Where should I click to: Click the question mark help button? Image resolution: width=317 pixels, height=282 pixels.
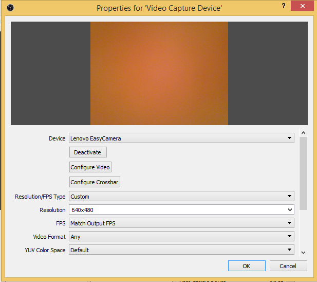(x=283, y=6)
